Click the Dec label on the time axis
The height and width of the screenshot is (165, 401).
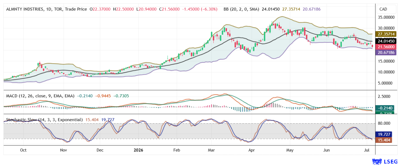tap(100, 150)
